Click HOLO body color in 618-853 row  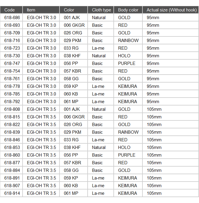(x=124, y=147)
